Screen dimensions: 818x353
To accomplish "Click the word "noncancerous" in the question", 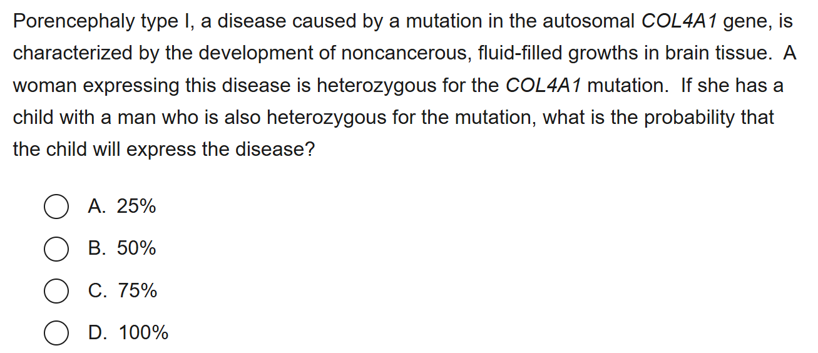I will 405,54.
